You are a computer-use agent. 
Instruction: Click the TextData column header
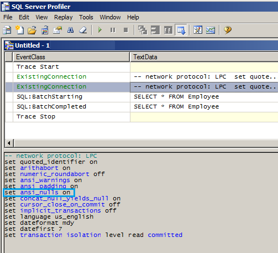pyautogui.click(x=204, y=57)
